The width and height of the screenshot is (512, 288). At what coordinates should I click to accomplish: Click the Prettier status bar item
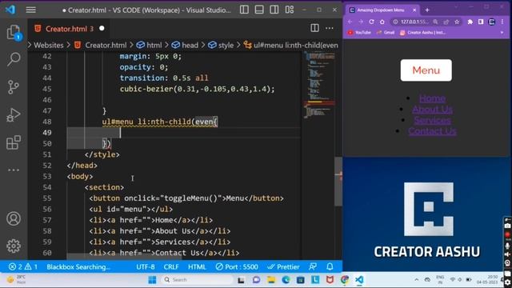[283, 266]
